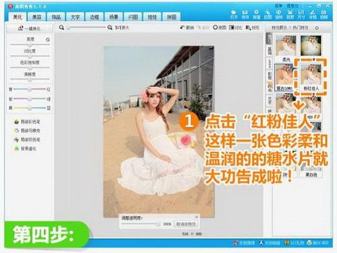This screenshot has width=337, height=253.
Task: Apply the 复古LOMO effect thumbnail
Action: click(284, 77)
